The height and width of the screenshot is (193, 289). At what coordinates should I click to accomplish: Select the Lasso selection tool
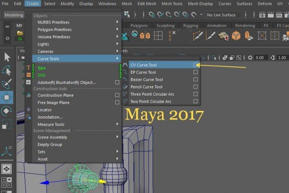pos(7,71)
